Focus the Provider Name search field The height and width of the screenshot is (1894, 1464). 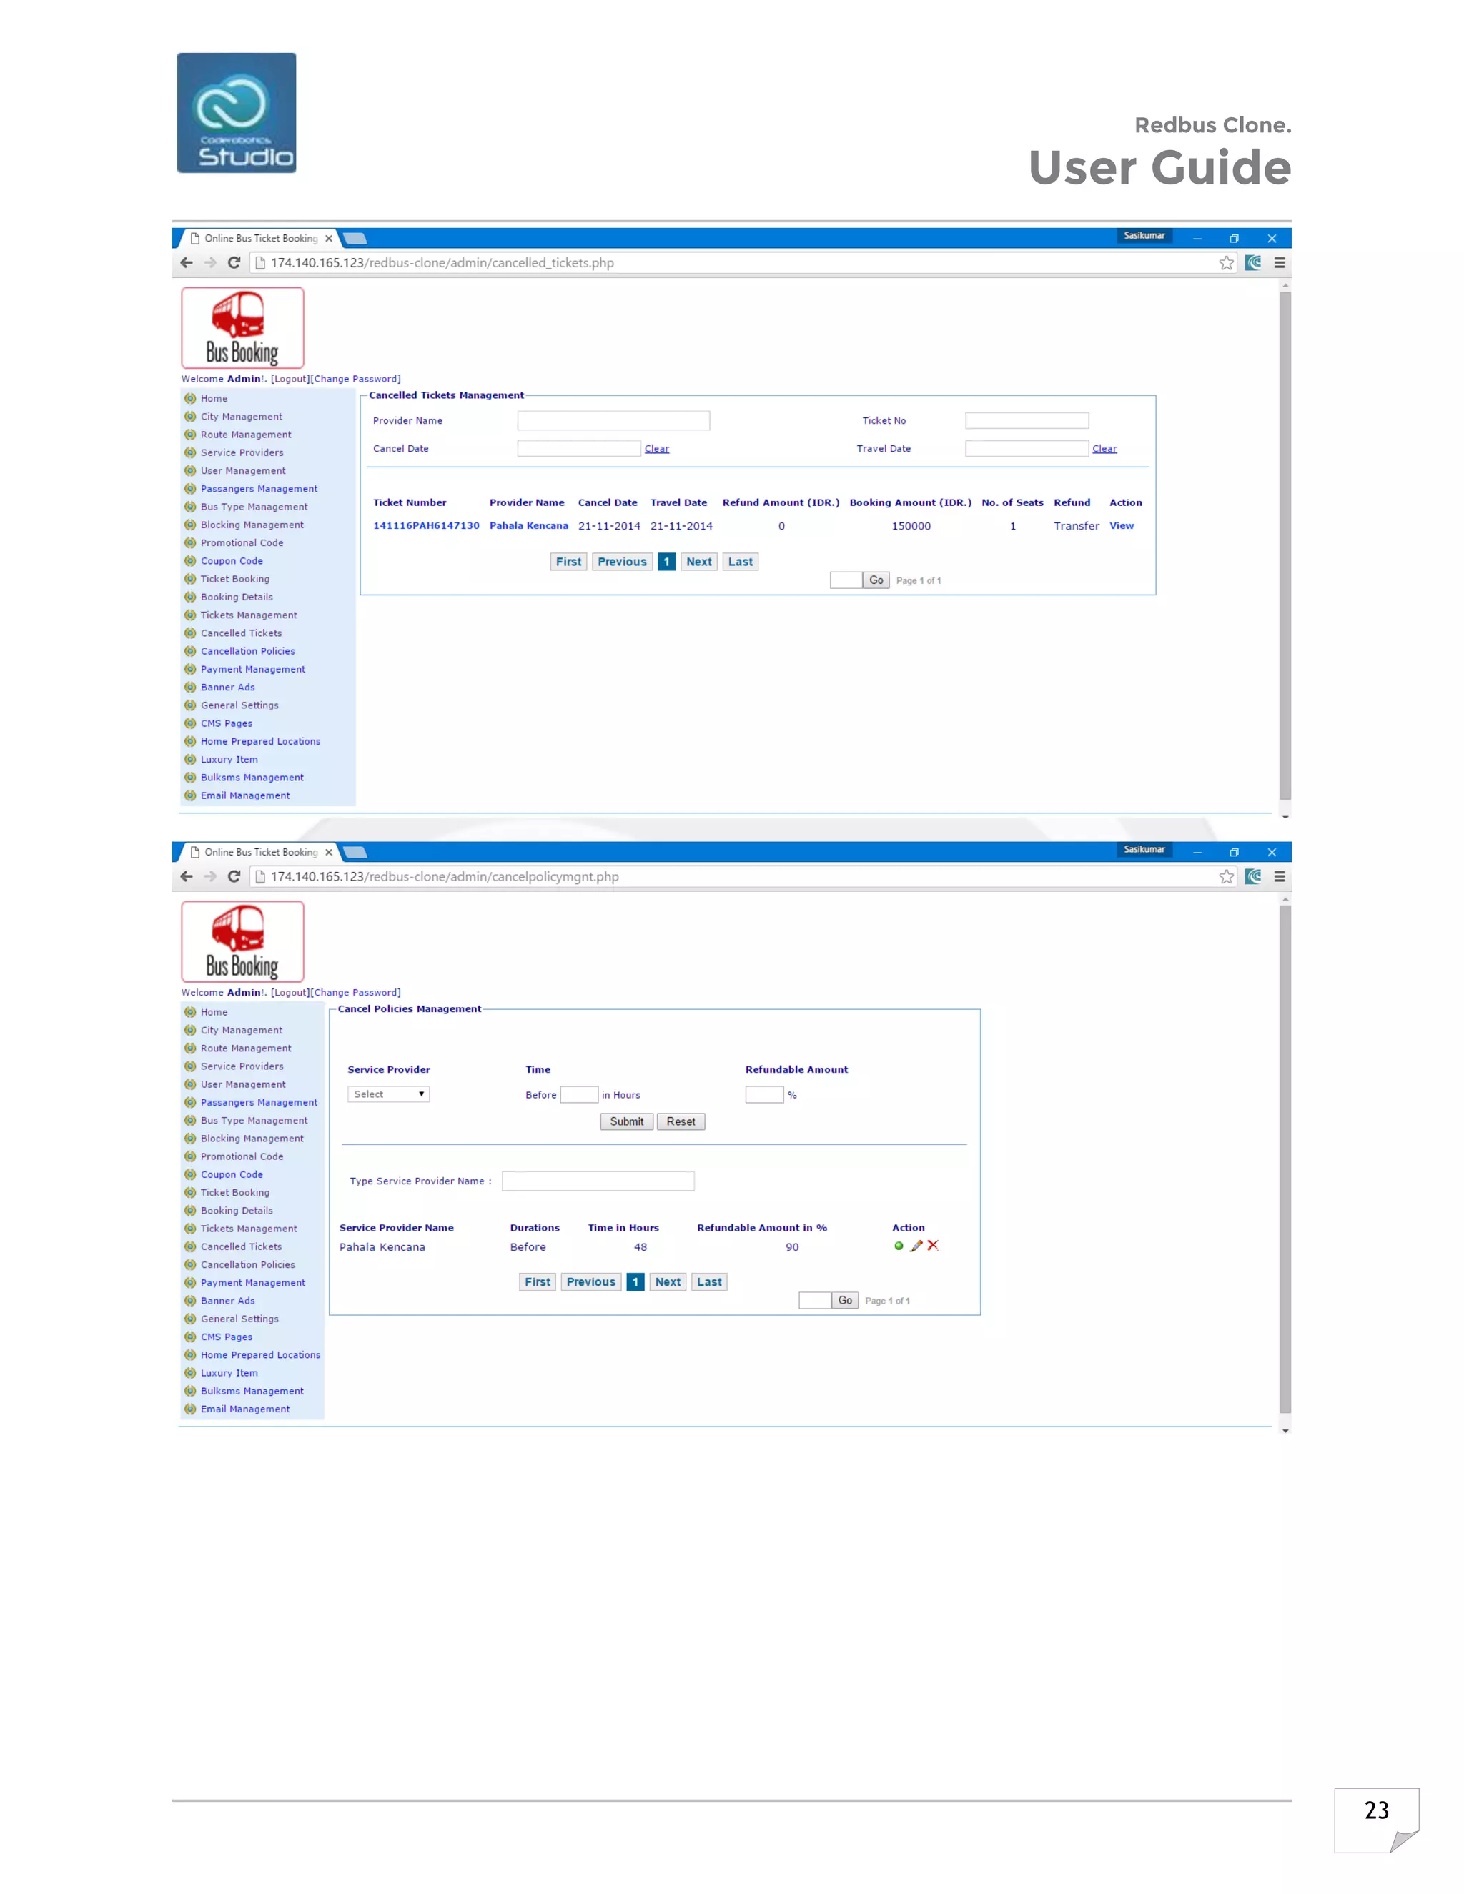coord(614,420)
